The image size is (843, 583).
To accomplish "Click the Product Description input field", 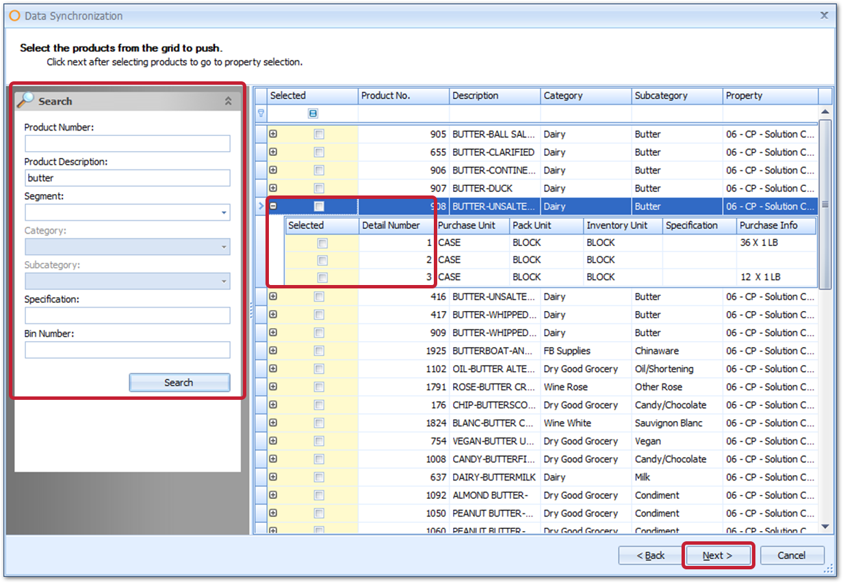I will click(x=127, y=178).
